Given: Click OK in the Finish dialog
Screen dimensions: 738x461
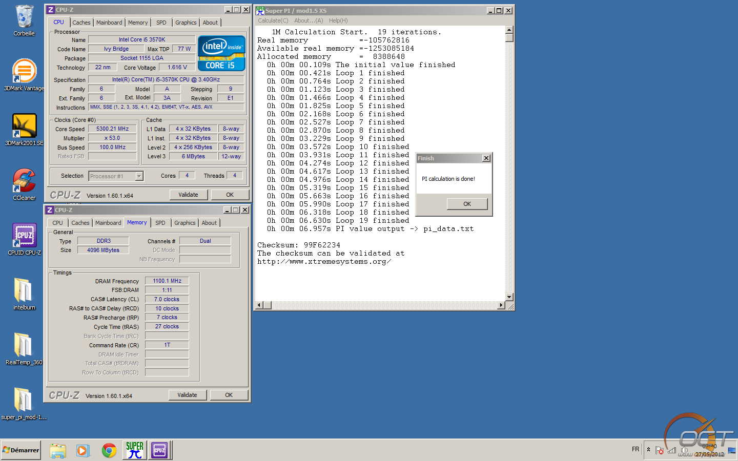Looking at the screenshot, I should pyautogui.click(x=467, y=204).
